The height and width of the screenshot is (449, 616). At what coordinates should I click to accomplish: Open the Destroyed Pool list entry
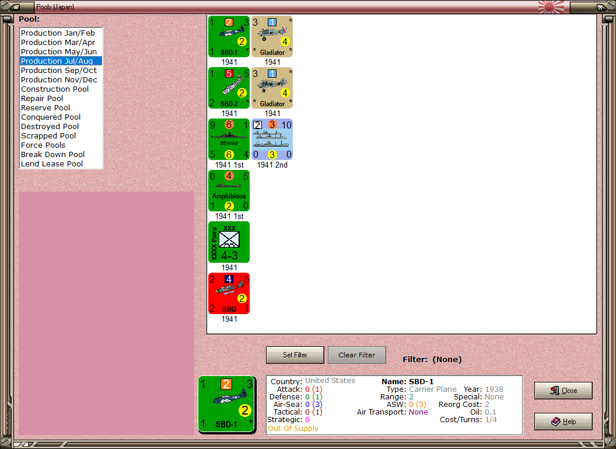point(61,127)
